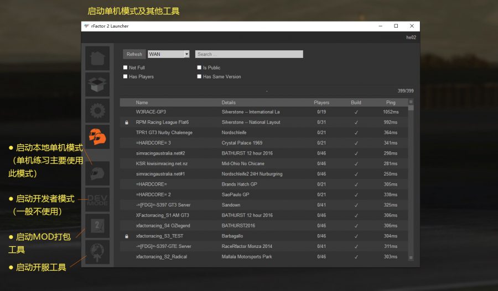
Task: Click build checkmark for xfactorracing_S2_Radical
Action: pyautogui.click(x=356, y=257)
